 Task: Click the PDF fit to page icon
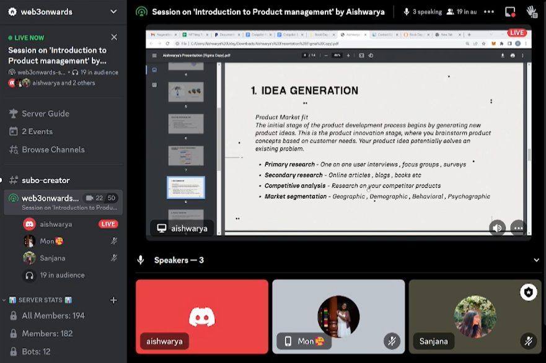(361, 55)
